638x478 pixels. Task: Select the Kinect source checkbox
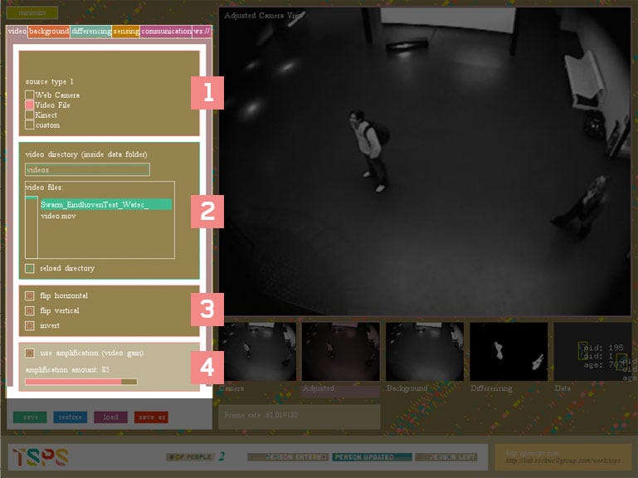[29, 115]
